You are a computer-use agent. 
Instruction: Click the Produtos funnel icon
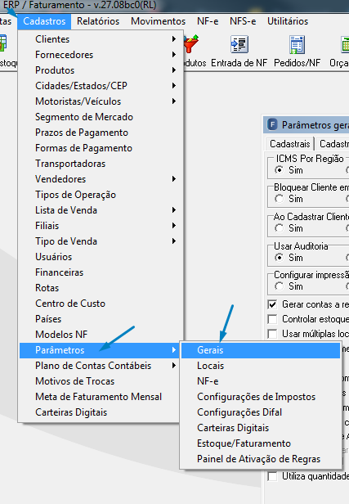pyautogui.click(x=191, y=44)
